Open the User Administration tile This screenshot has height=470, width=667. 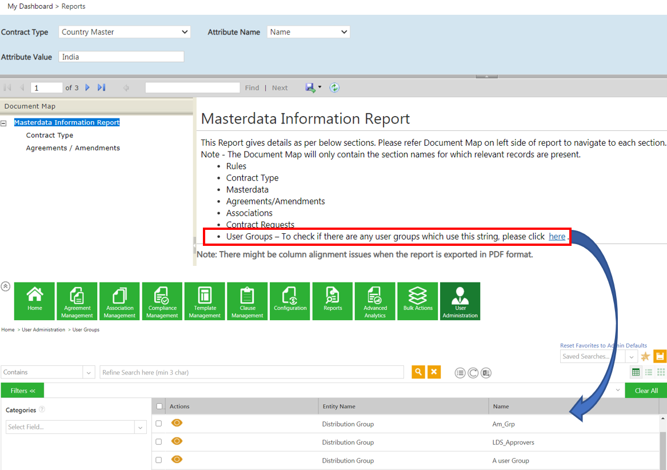pyautogui.click(x=460, y=301)
